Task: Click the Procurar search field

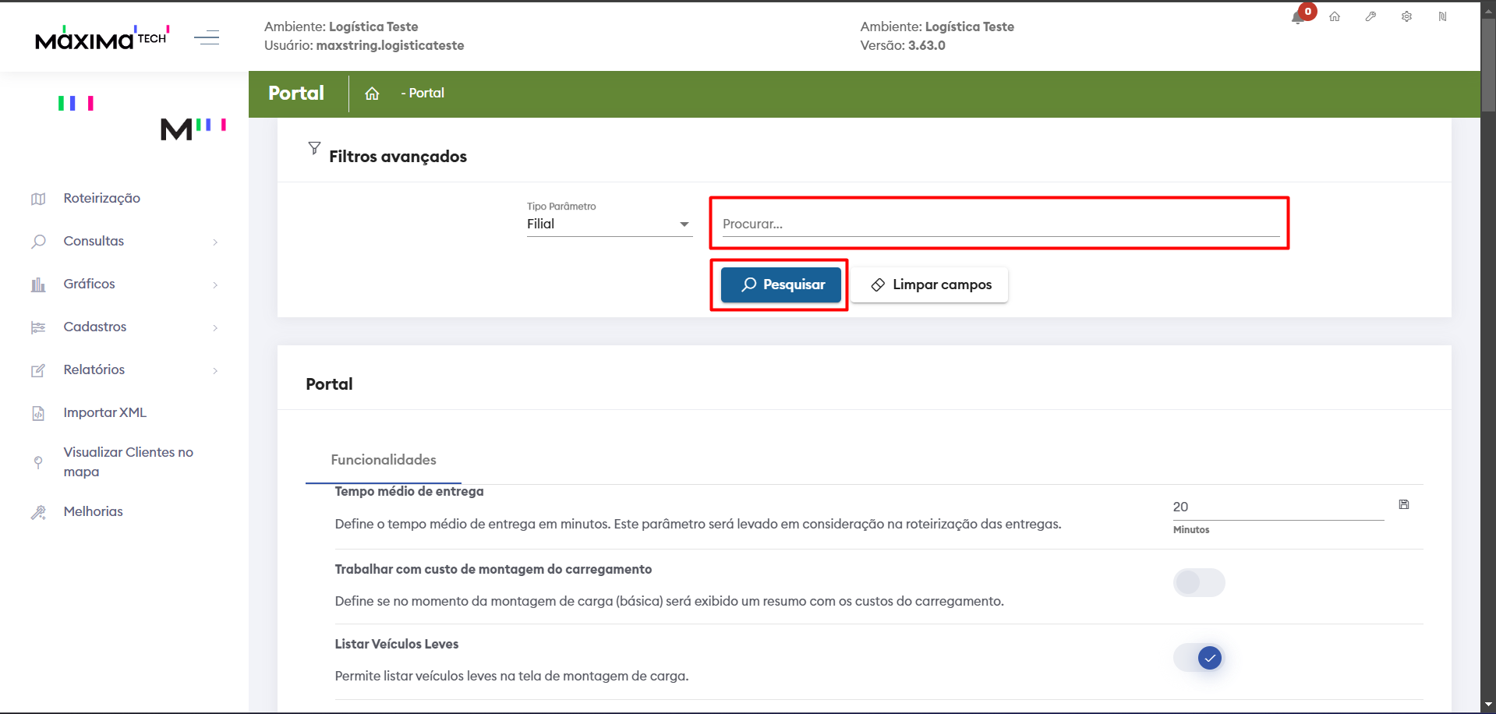Action: click(x=1000, y=224)
